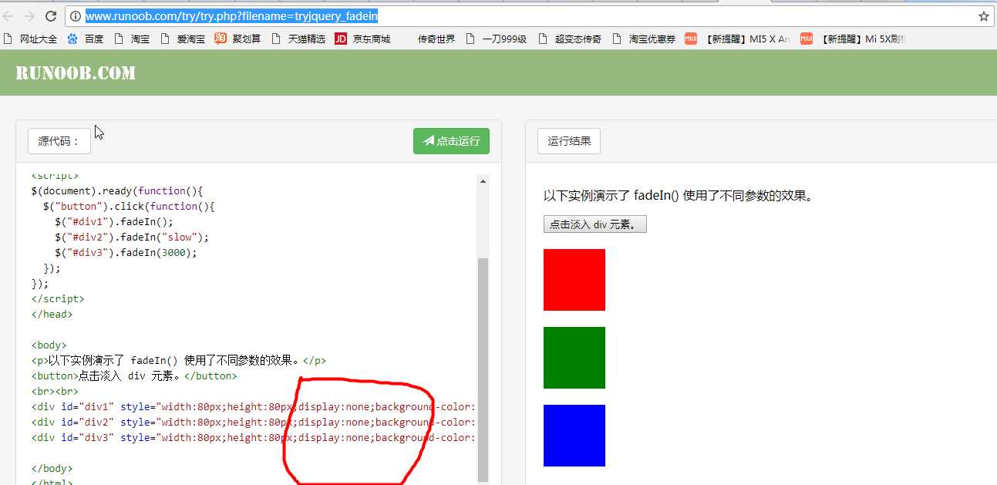
Task: Click the runoob.com URL in address bar
Action: [x=231, y=16]
